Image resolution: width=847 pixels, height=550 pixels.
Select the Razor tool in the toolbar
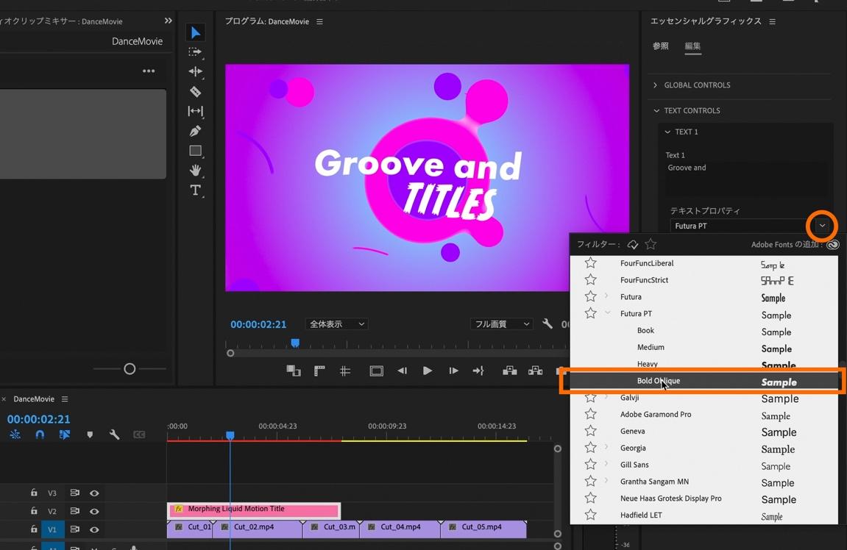(x=195, y=92)
